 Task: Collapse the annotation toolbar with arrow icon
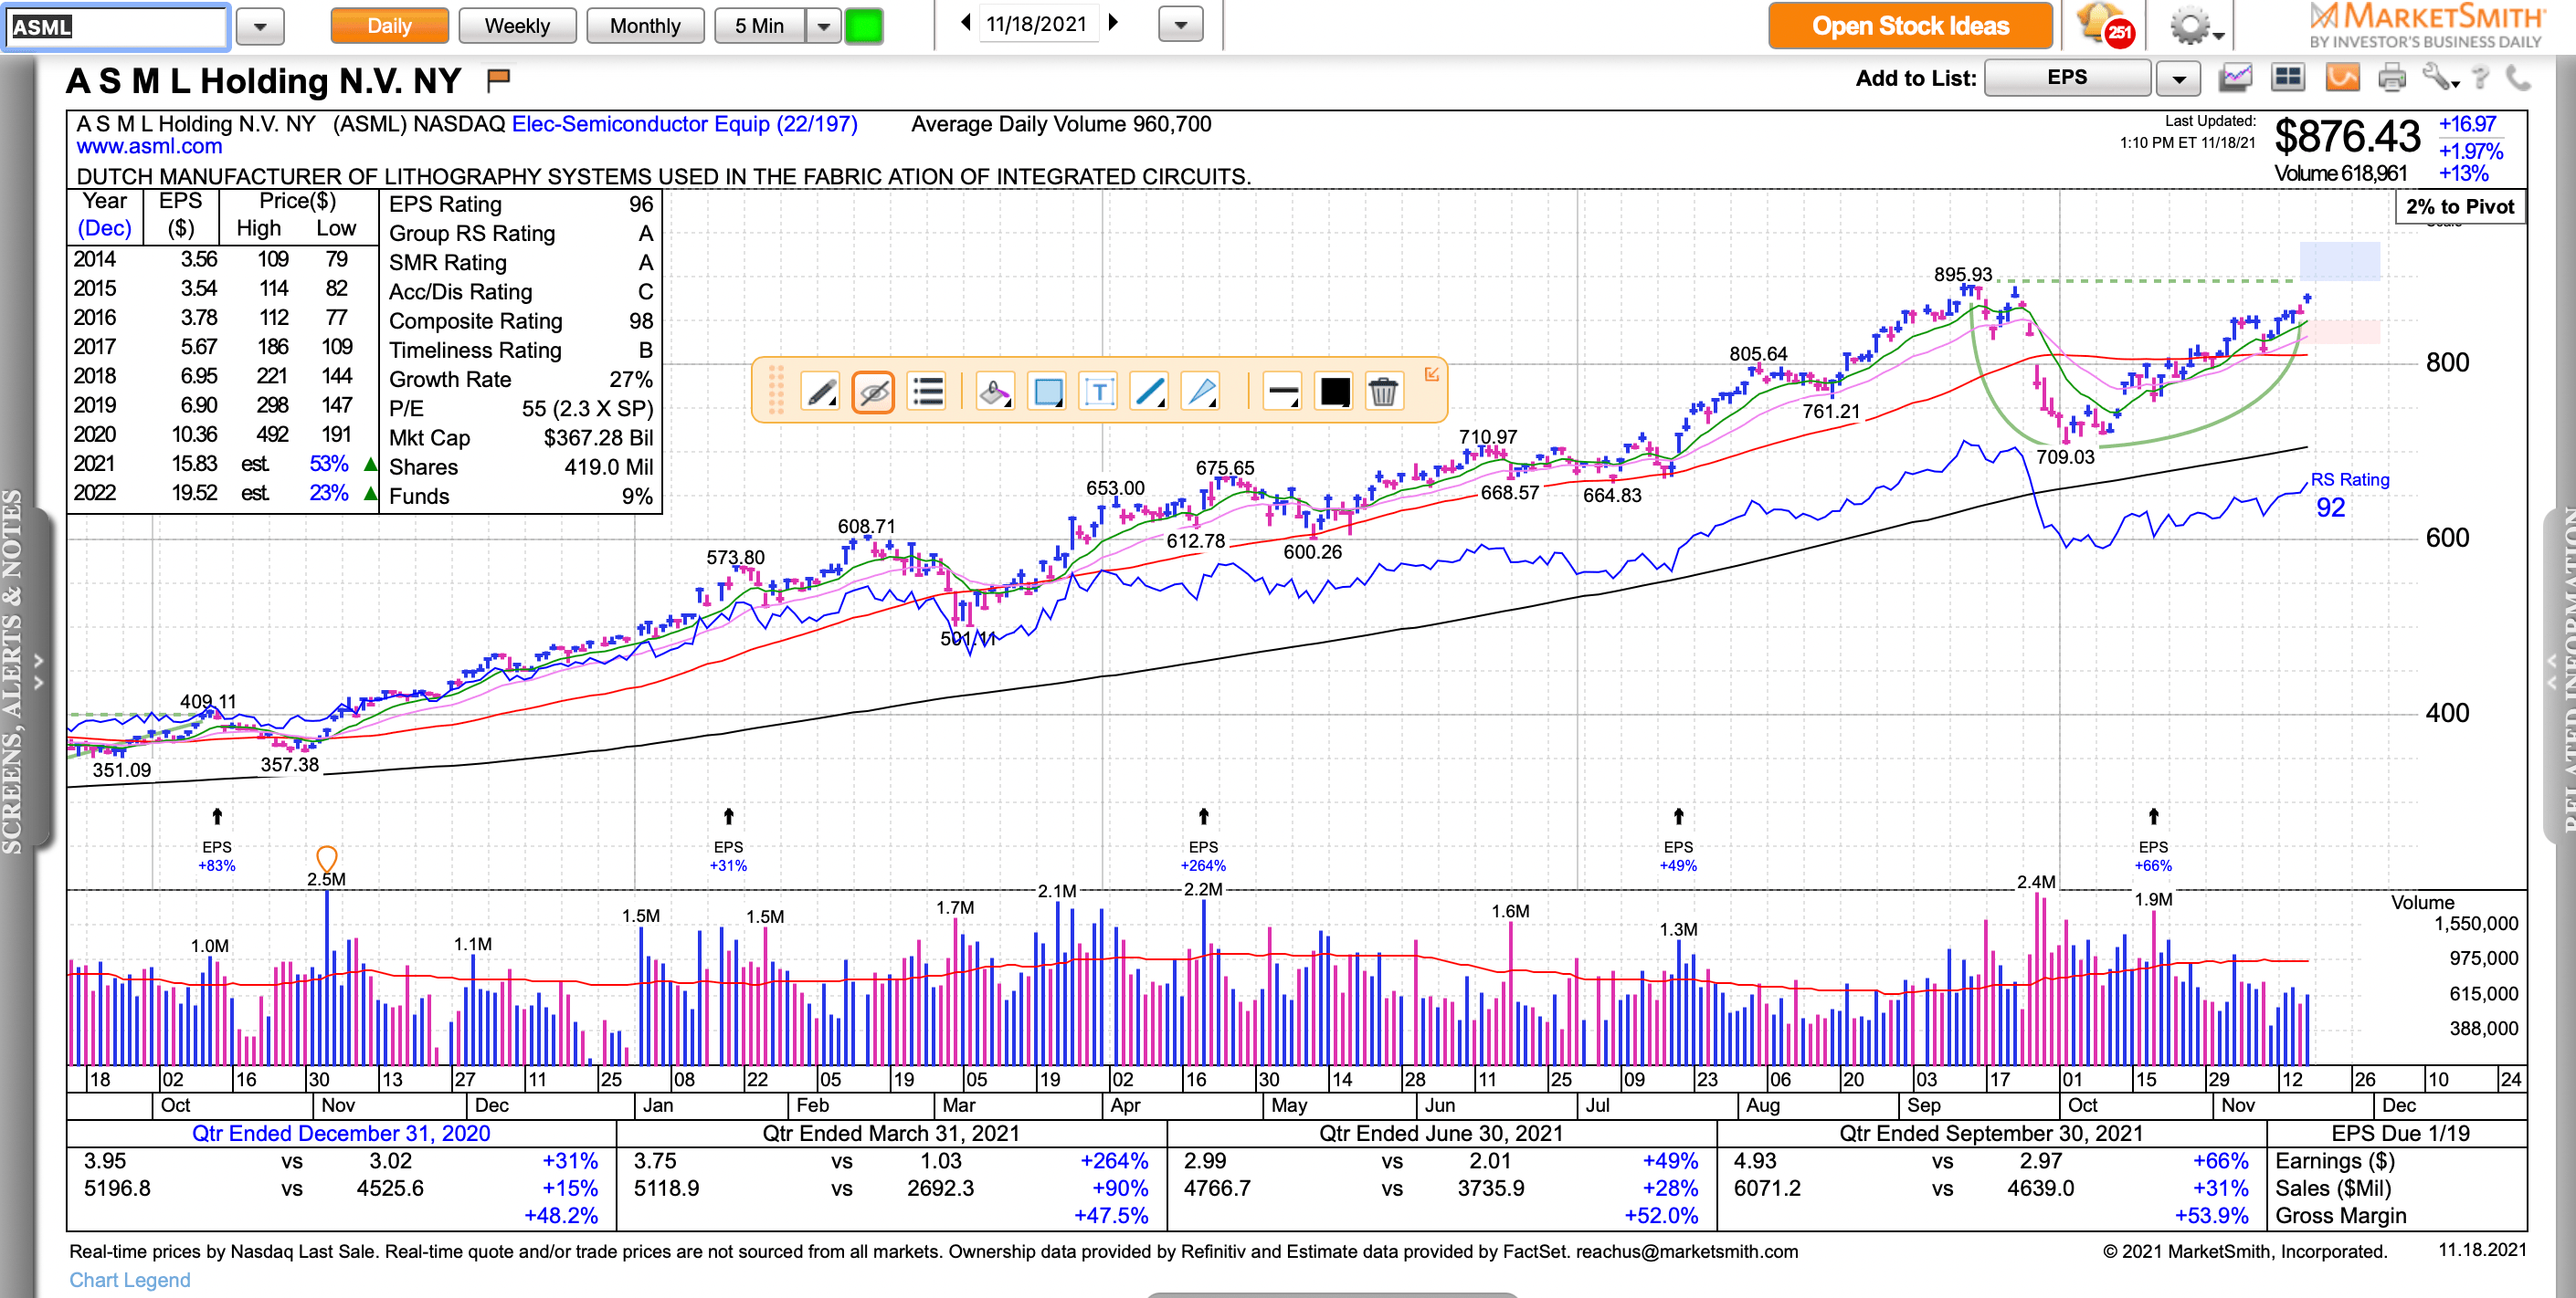(1431, 373)
